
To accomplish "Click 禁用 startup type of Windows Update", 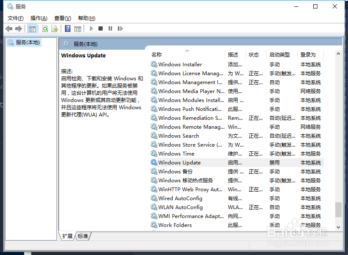I will click(274, 162).
